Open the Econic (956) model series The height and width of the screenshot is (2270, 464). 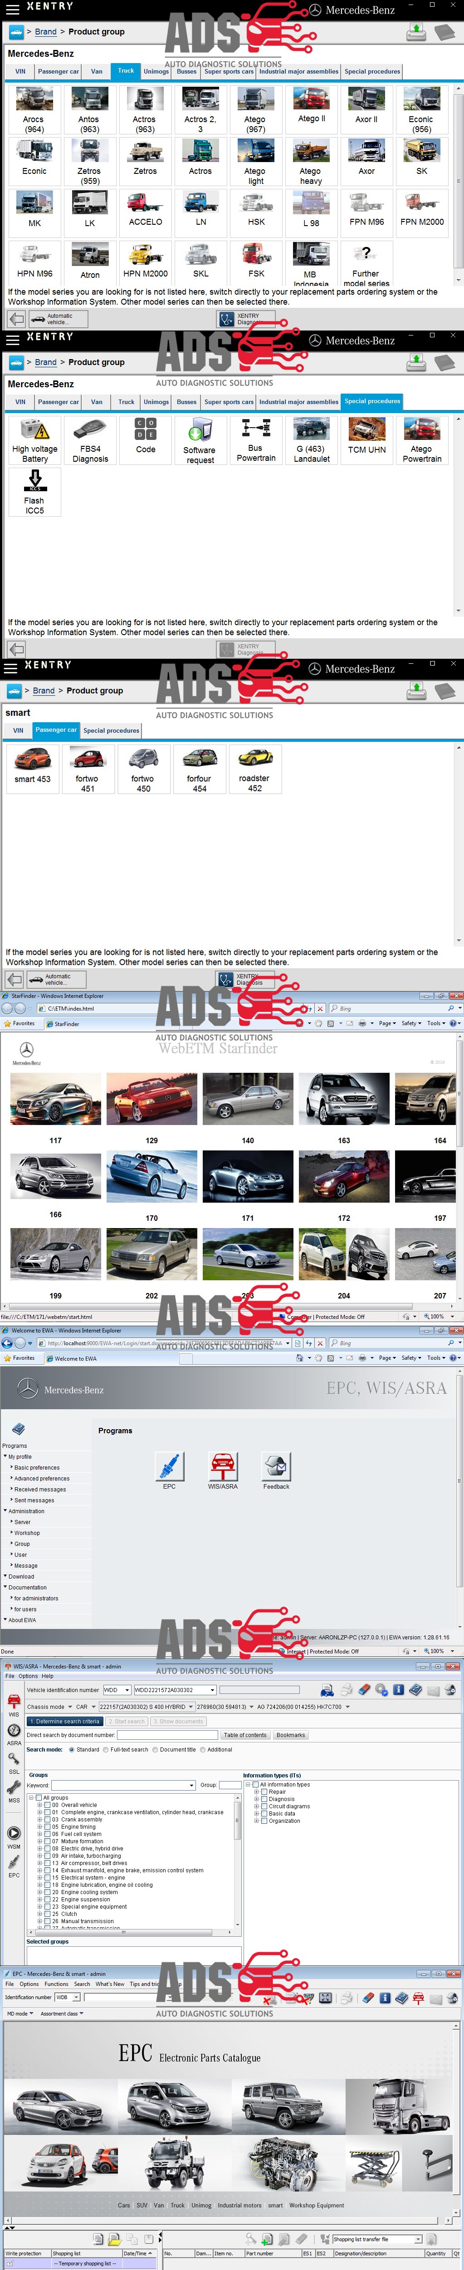point(422,110)
